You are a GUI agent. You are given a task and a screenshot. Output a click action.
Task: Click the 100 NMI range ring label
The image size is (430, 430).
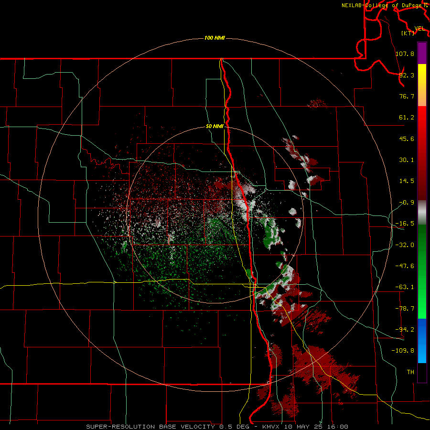(x=215, y=38)
